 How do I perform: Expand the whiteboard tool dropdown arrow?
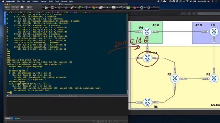pyautogui.click(x=117, y=8)
